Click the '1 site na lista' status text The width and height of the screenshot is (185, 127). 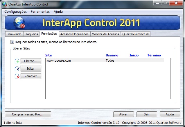click(x=12, y=123)
